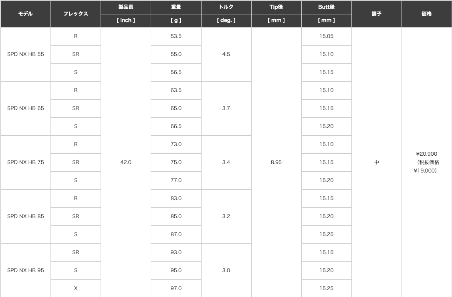Click the Butt径 header cell
The image size is (452, 297).
click(326, 7)
